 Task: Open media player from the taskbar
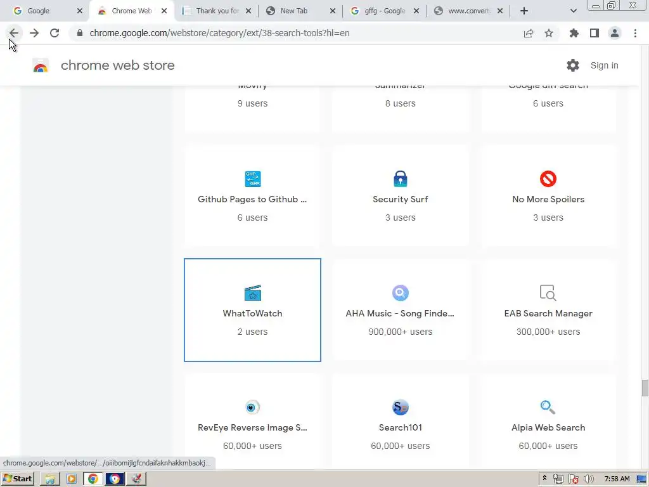tap(71, 479)
